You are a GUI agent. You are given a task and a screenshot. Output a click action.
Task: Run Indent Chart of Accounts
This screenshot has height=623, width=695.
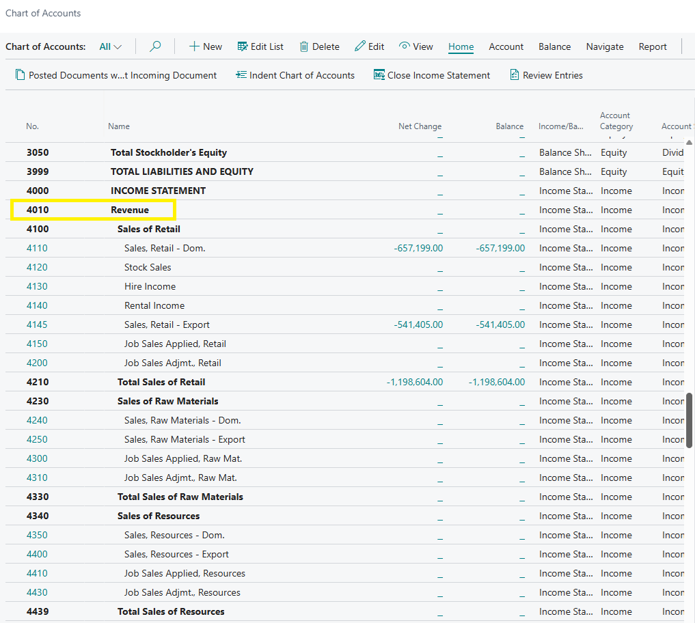tap(295, 75)
